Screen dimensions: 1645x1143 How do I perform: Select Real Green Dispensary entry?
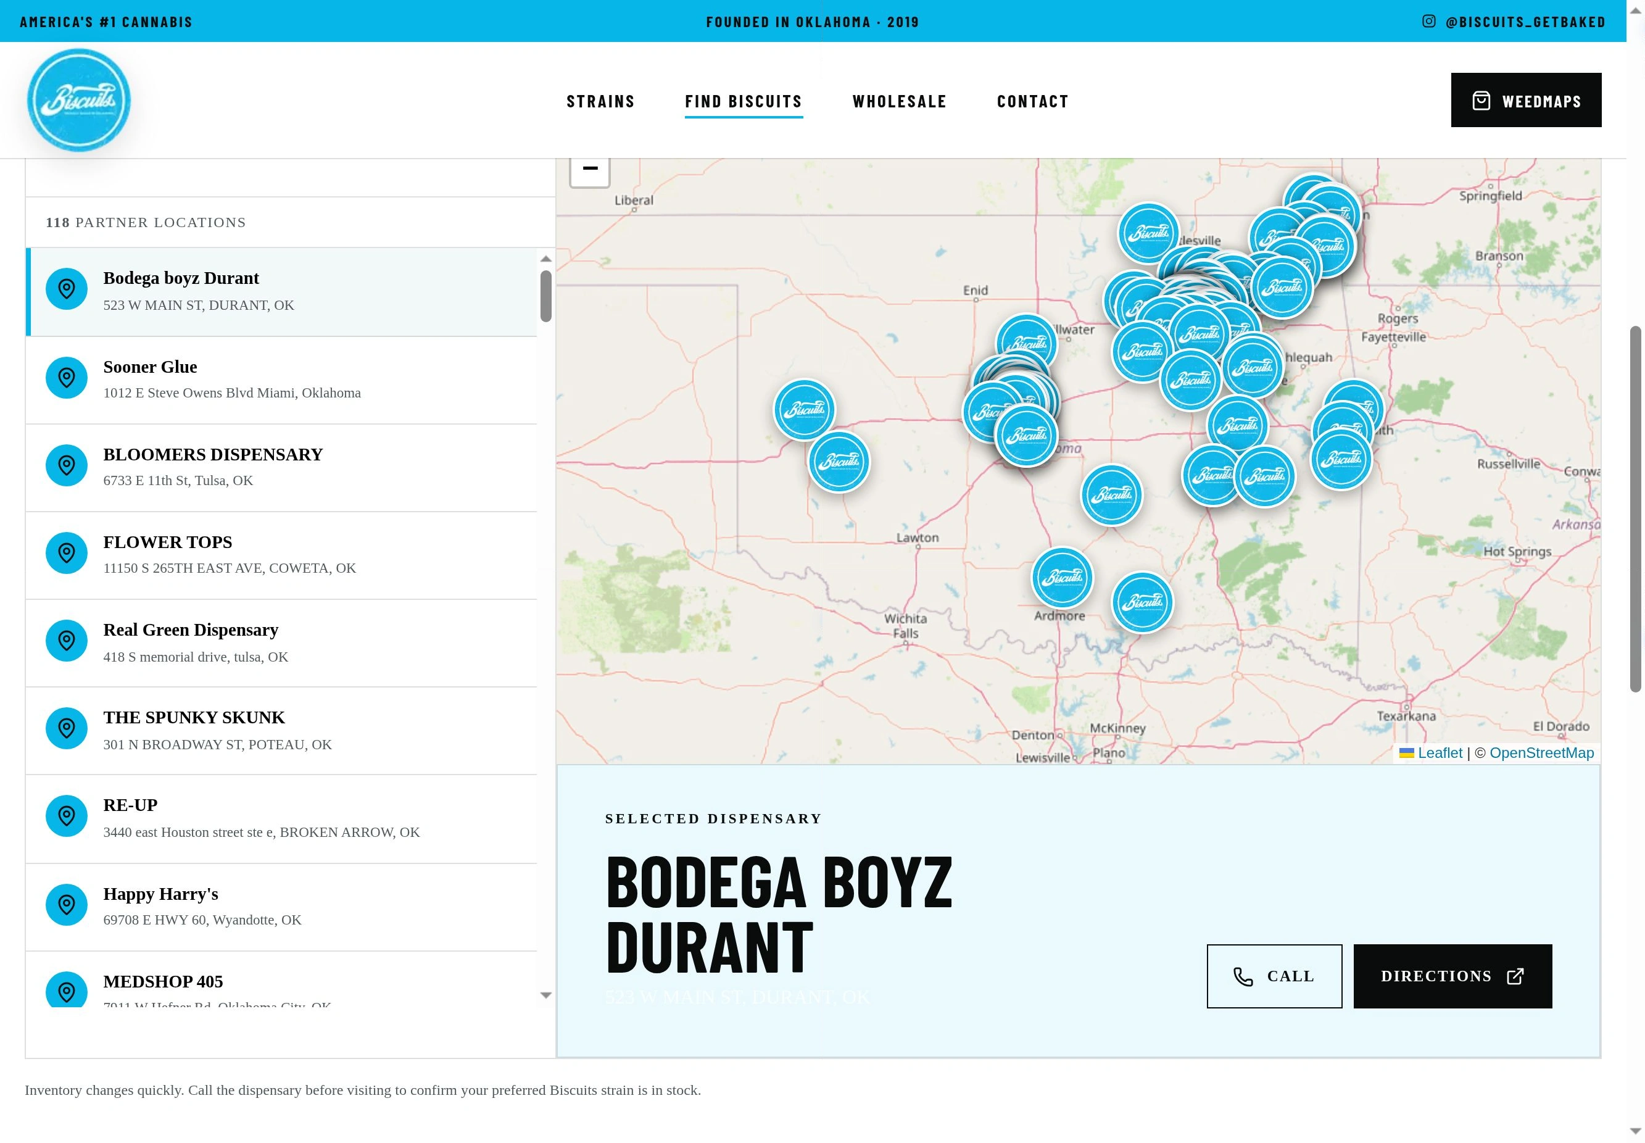(281, 643)
